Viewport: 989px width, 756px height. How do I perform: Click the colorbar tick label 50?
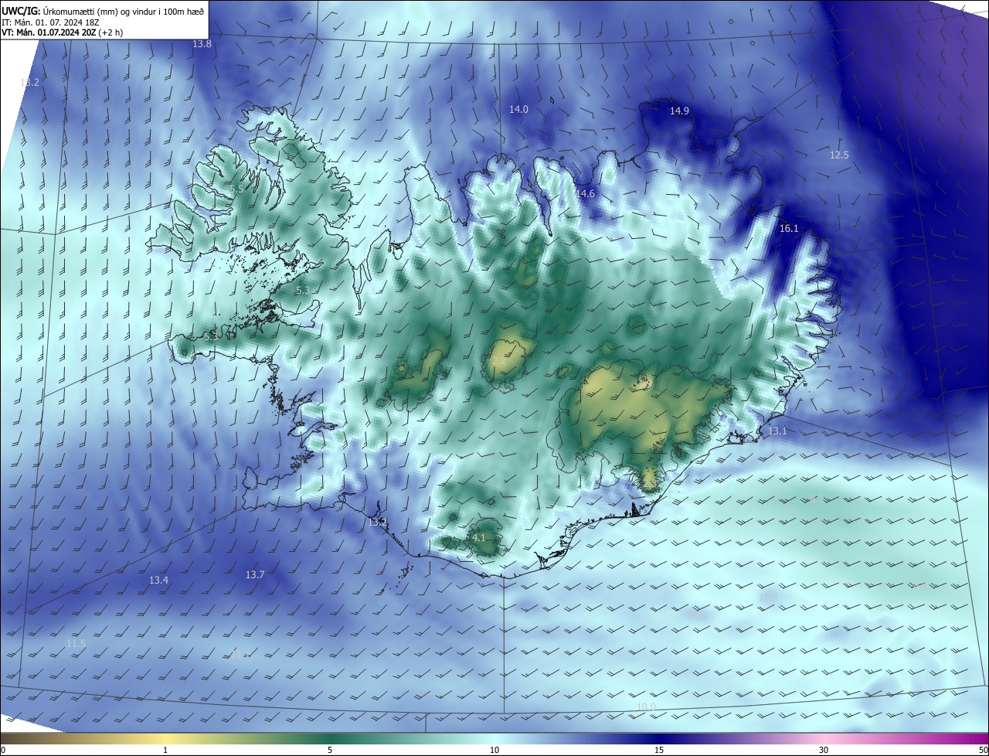click(983, 750)
